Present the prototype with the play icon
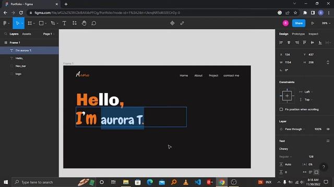Screen dimensions: 334x187 (x=313, y=23)
